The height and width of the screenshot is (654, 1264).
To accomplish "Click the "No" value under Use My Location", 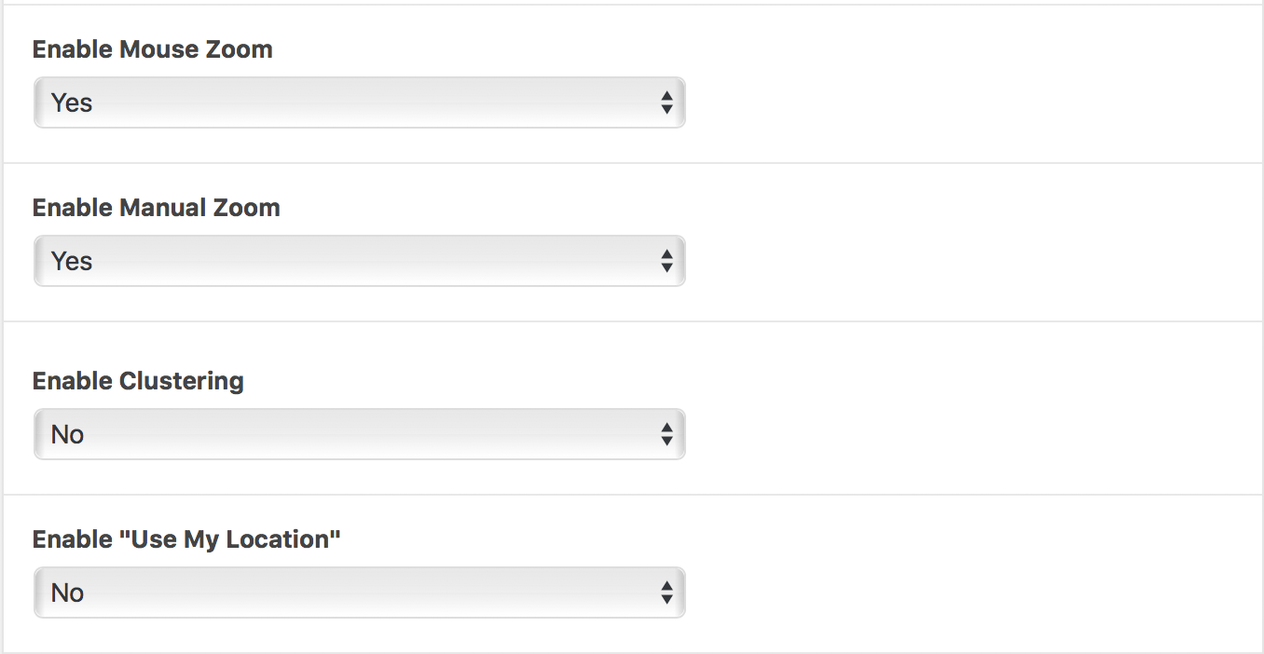I will (x=67, y=593).
